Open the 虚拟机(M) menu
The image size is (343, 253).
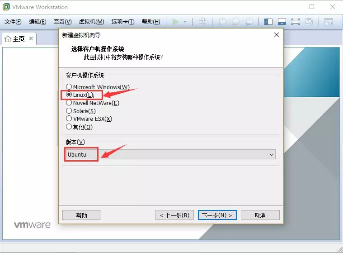91,22
